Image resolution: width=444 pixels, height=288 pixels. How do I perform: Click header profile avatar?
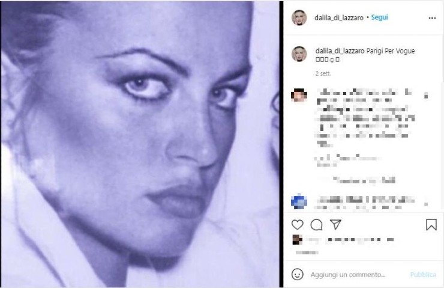pos(299,17)
